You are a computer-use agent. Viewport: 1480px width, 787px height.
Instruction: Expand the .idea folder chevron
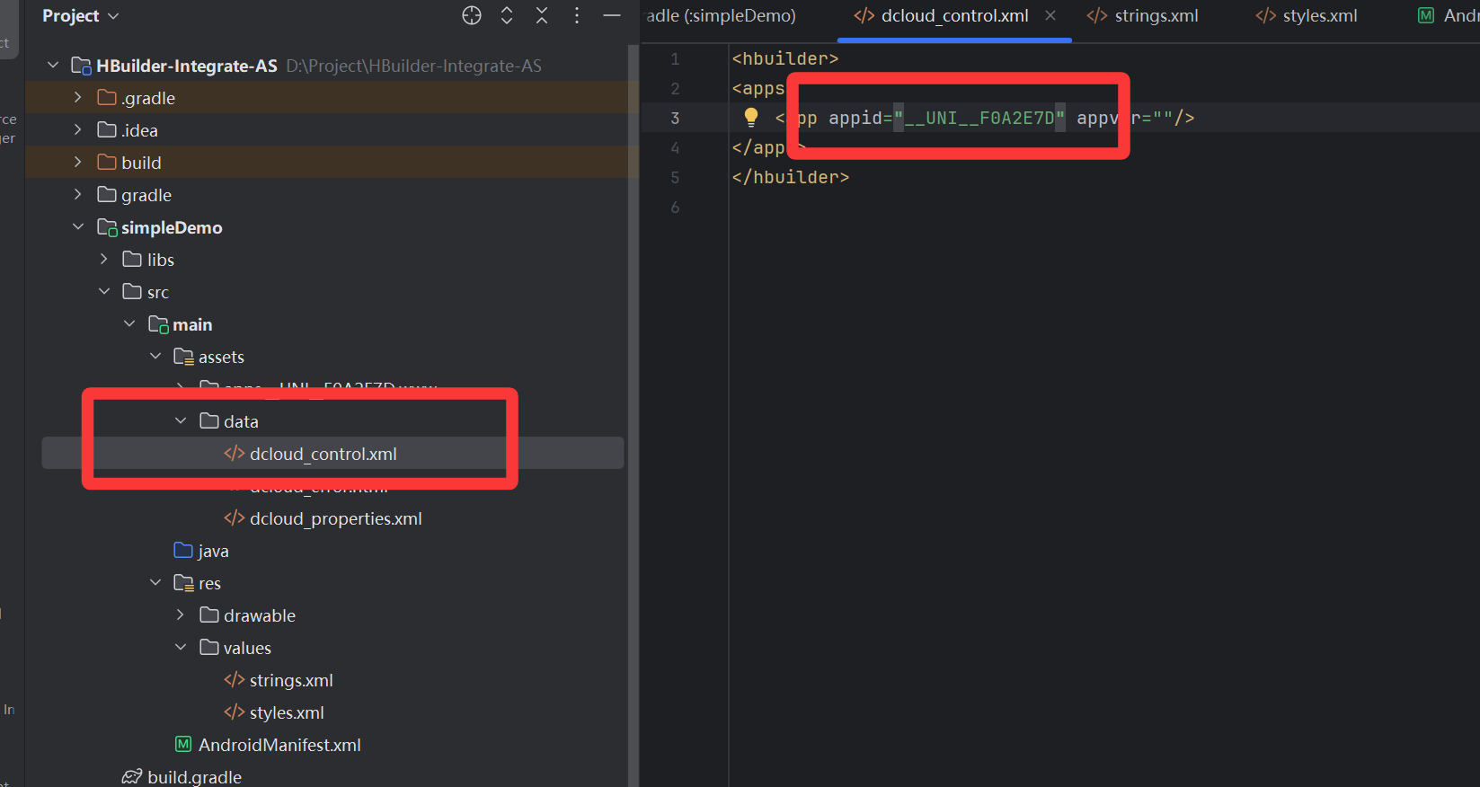78,129
